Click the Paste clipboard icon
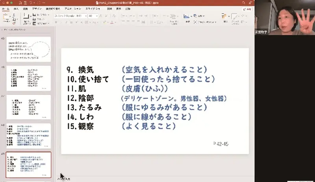 click(6, 17)
